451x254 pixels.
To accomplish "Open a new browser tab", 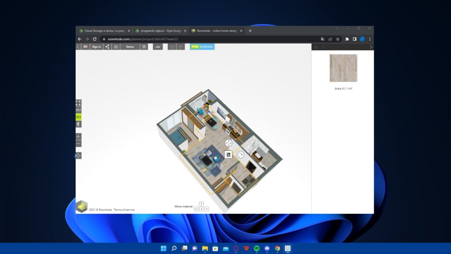I will tap(250, 31).
